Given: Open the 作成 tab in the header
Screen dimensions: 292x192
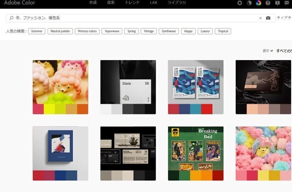Looking at the screenshot, I should pos(93,3).
